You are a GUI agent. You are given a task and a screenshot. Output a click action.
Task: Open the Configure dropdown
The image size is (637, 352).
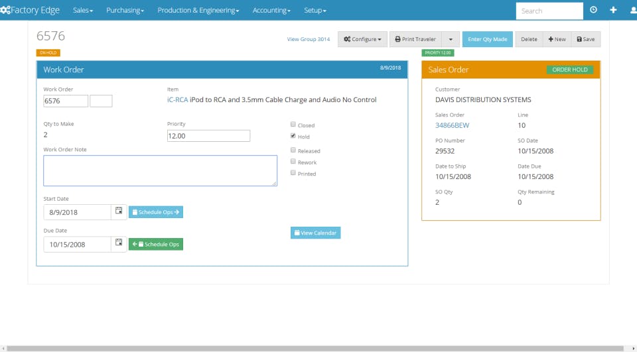tap(362, 39)
